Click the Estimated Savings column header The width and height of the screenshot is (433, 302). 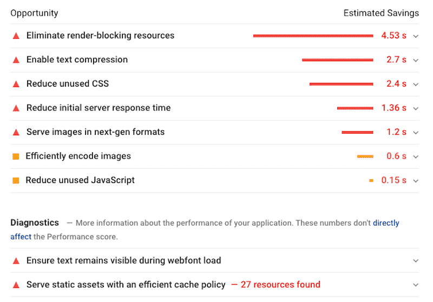pos(381,13)
